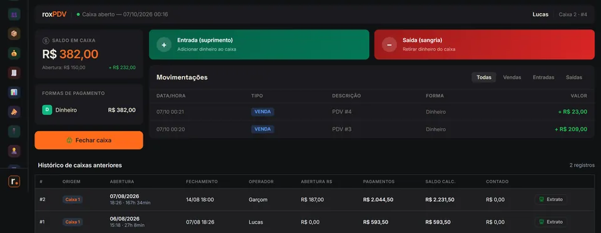This screenshot has height=233, width=601.
Task: Click the SALDO CALC. column header
Action: click(440, 181)
